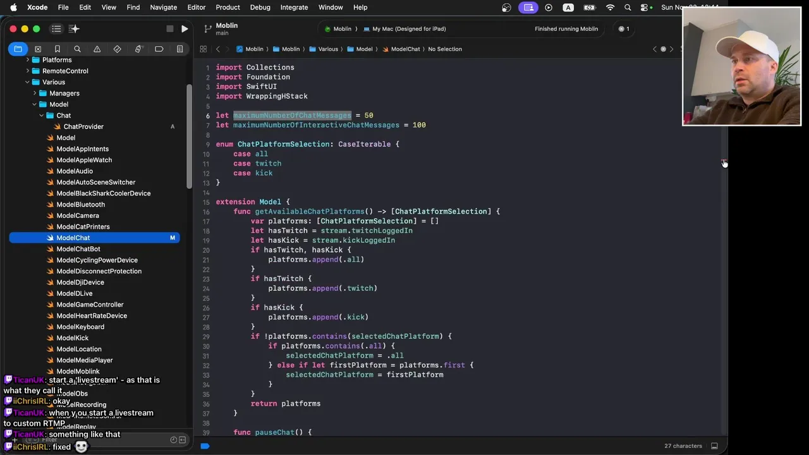This screenshot has width=809, height=455.
Task: Open the Integrate menu
Action: tap(294, 8)
